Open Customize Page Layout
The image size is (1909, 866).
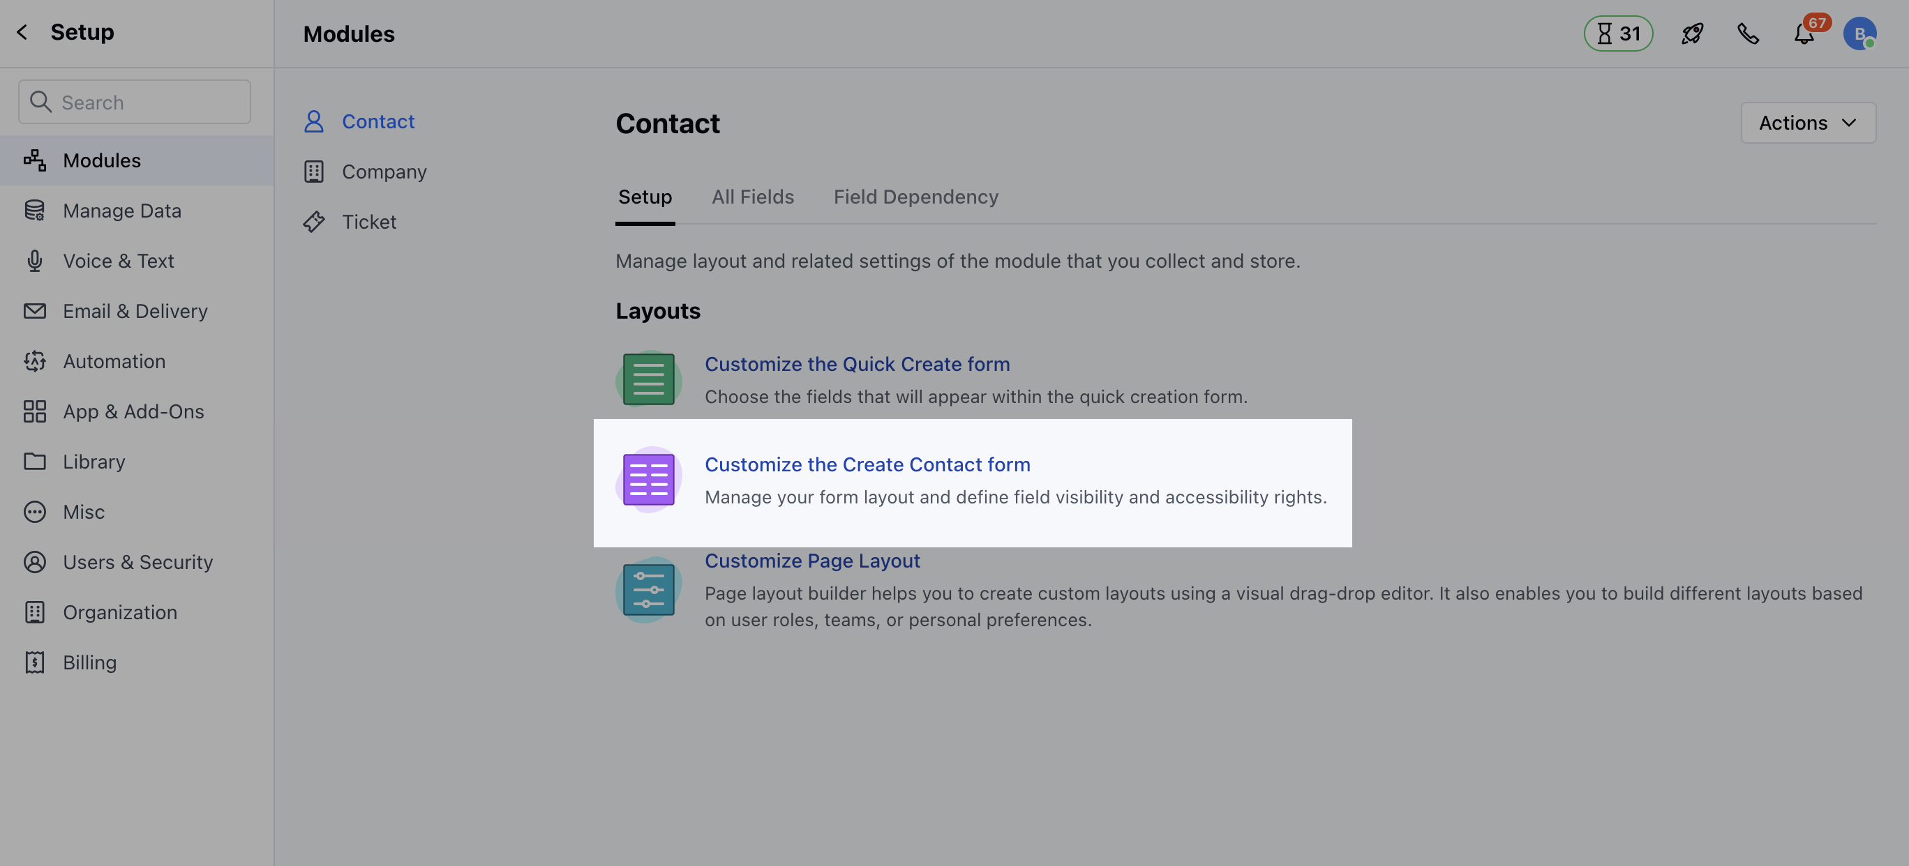click(812, 561)
